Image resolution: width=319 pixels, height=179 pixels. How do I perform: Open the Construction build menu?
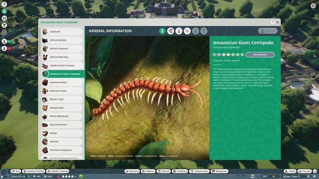pos(199,171)
